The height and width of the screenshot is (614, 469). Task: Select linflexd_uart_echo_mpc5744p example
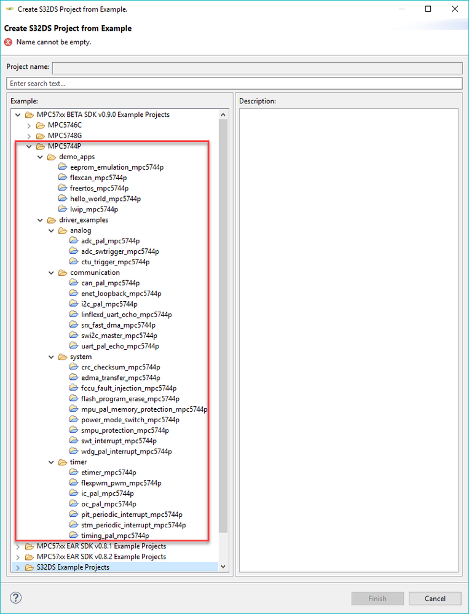(x=127, y=315)
